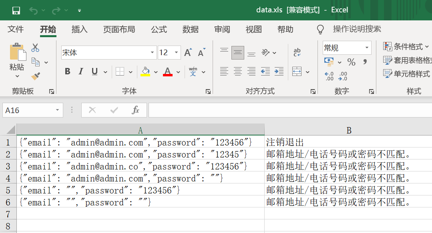Toggle Underline formatting
The image size is (432, 233).
coord(94,72)
